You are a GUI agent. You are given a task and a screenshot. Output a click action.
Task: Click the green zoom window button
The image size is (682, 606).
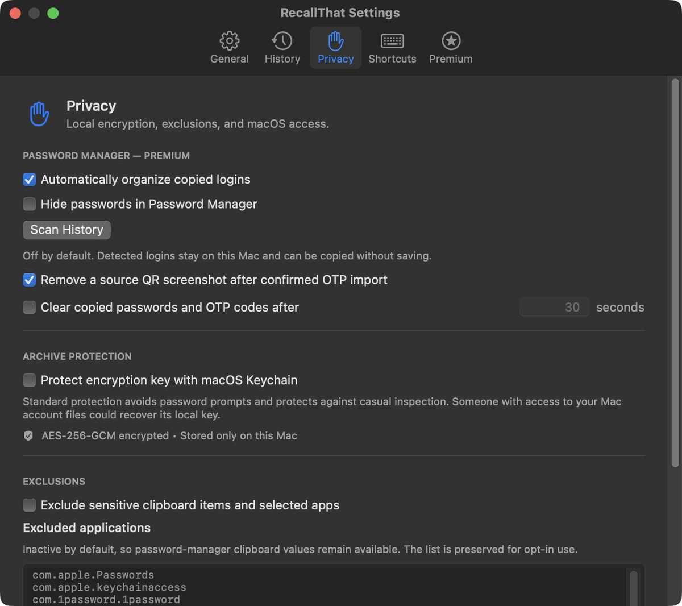click(x=53, y=13)
